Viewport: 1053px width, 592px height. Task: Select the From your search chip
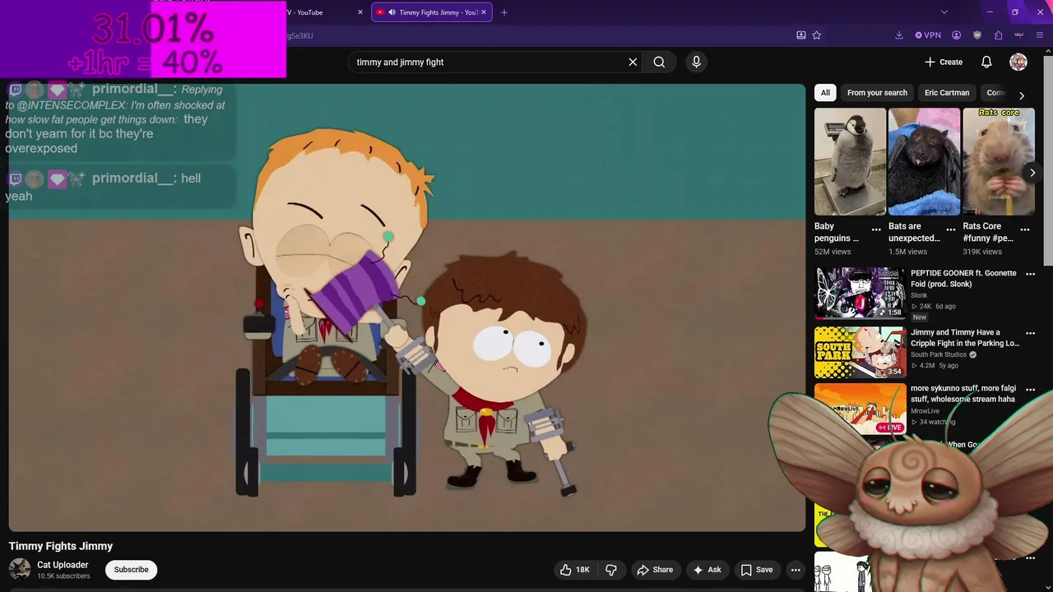pos(877,93)
